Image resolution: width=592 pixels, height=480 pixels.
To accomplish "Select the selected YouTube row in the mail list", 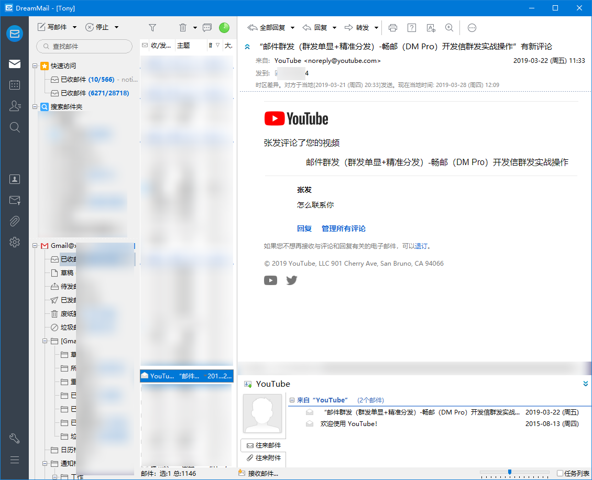I will pos(187,376).
